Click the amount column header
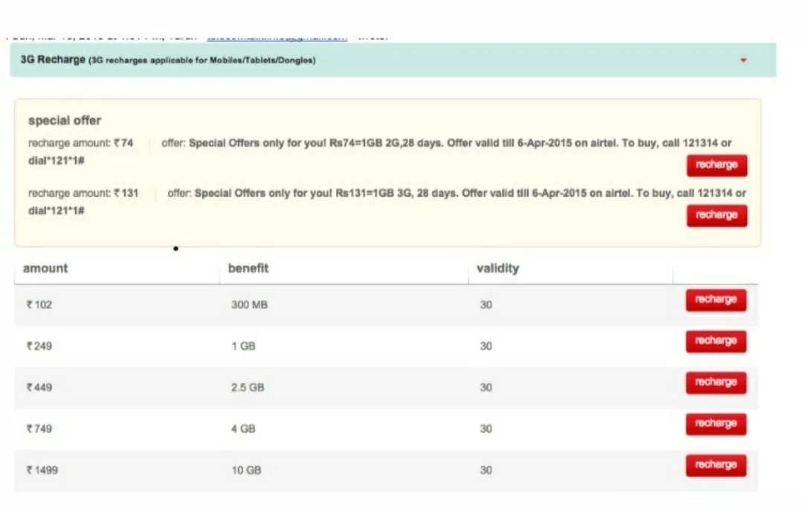 click(45, 269)
